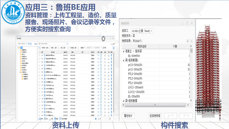Click the binoculars icon in row 78
The image size is (229, 129).
point(105,112)
